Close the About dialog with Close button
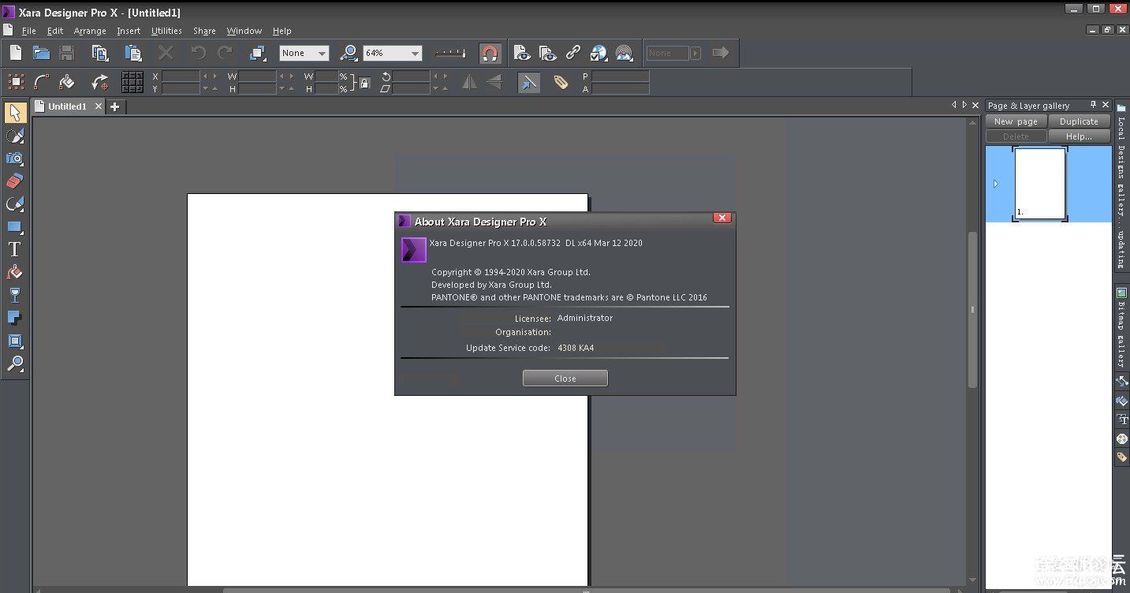1130x593 pixels. click(x=565, y=379)
